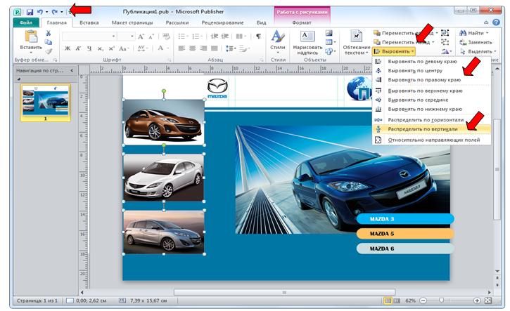Adjust the zoom slider handle

(x=441, y=300)
